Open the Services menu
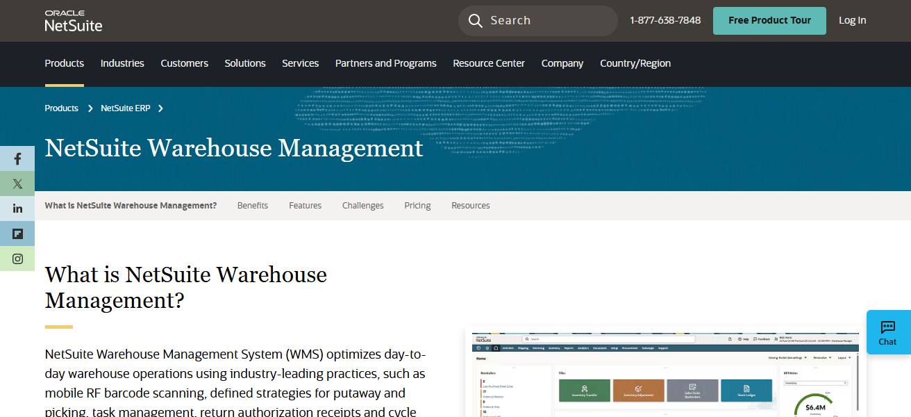The width and height of the screenshot is (911, 417). pyautogui.click(x=300, y=63)
